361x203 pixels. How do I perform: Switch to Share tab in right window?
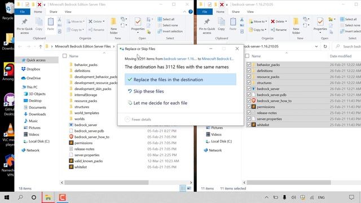236,11
